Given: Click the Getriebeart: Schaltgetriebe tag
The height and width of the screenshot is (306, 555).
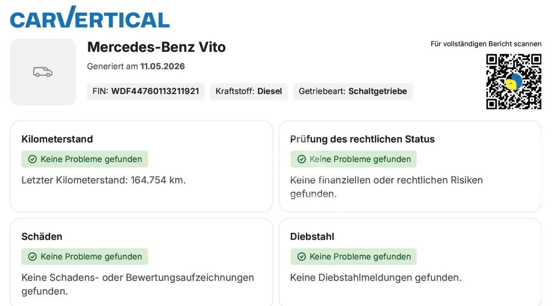Looking at the screenshot, I should (x=353, y=91).
